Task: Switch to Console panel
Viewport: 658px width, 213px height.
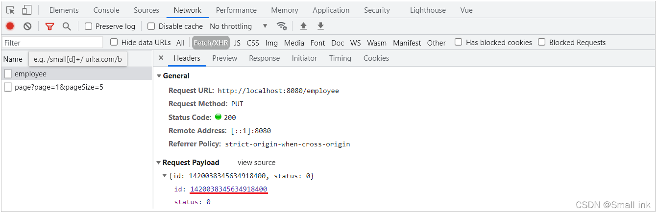Action: pyautogui.click(x=106, y=10)
